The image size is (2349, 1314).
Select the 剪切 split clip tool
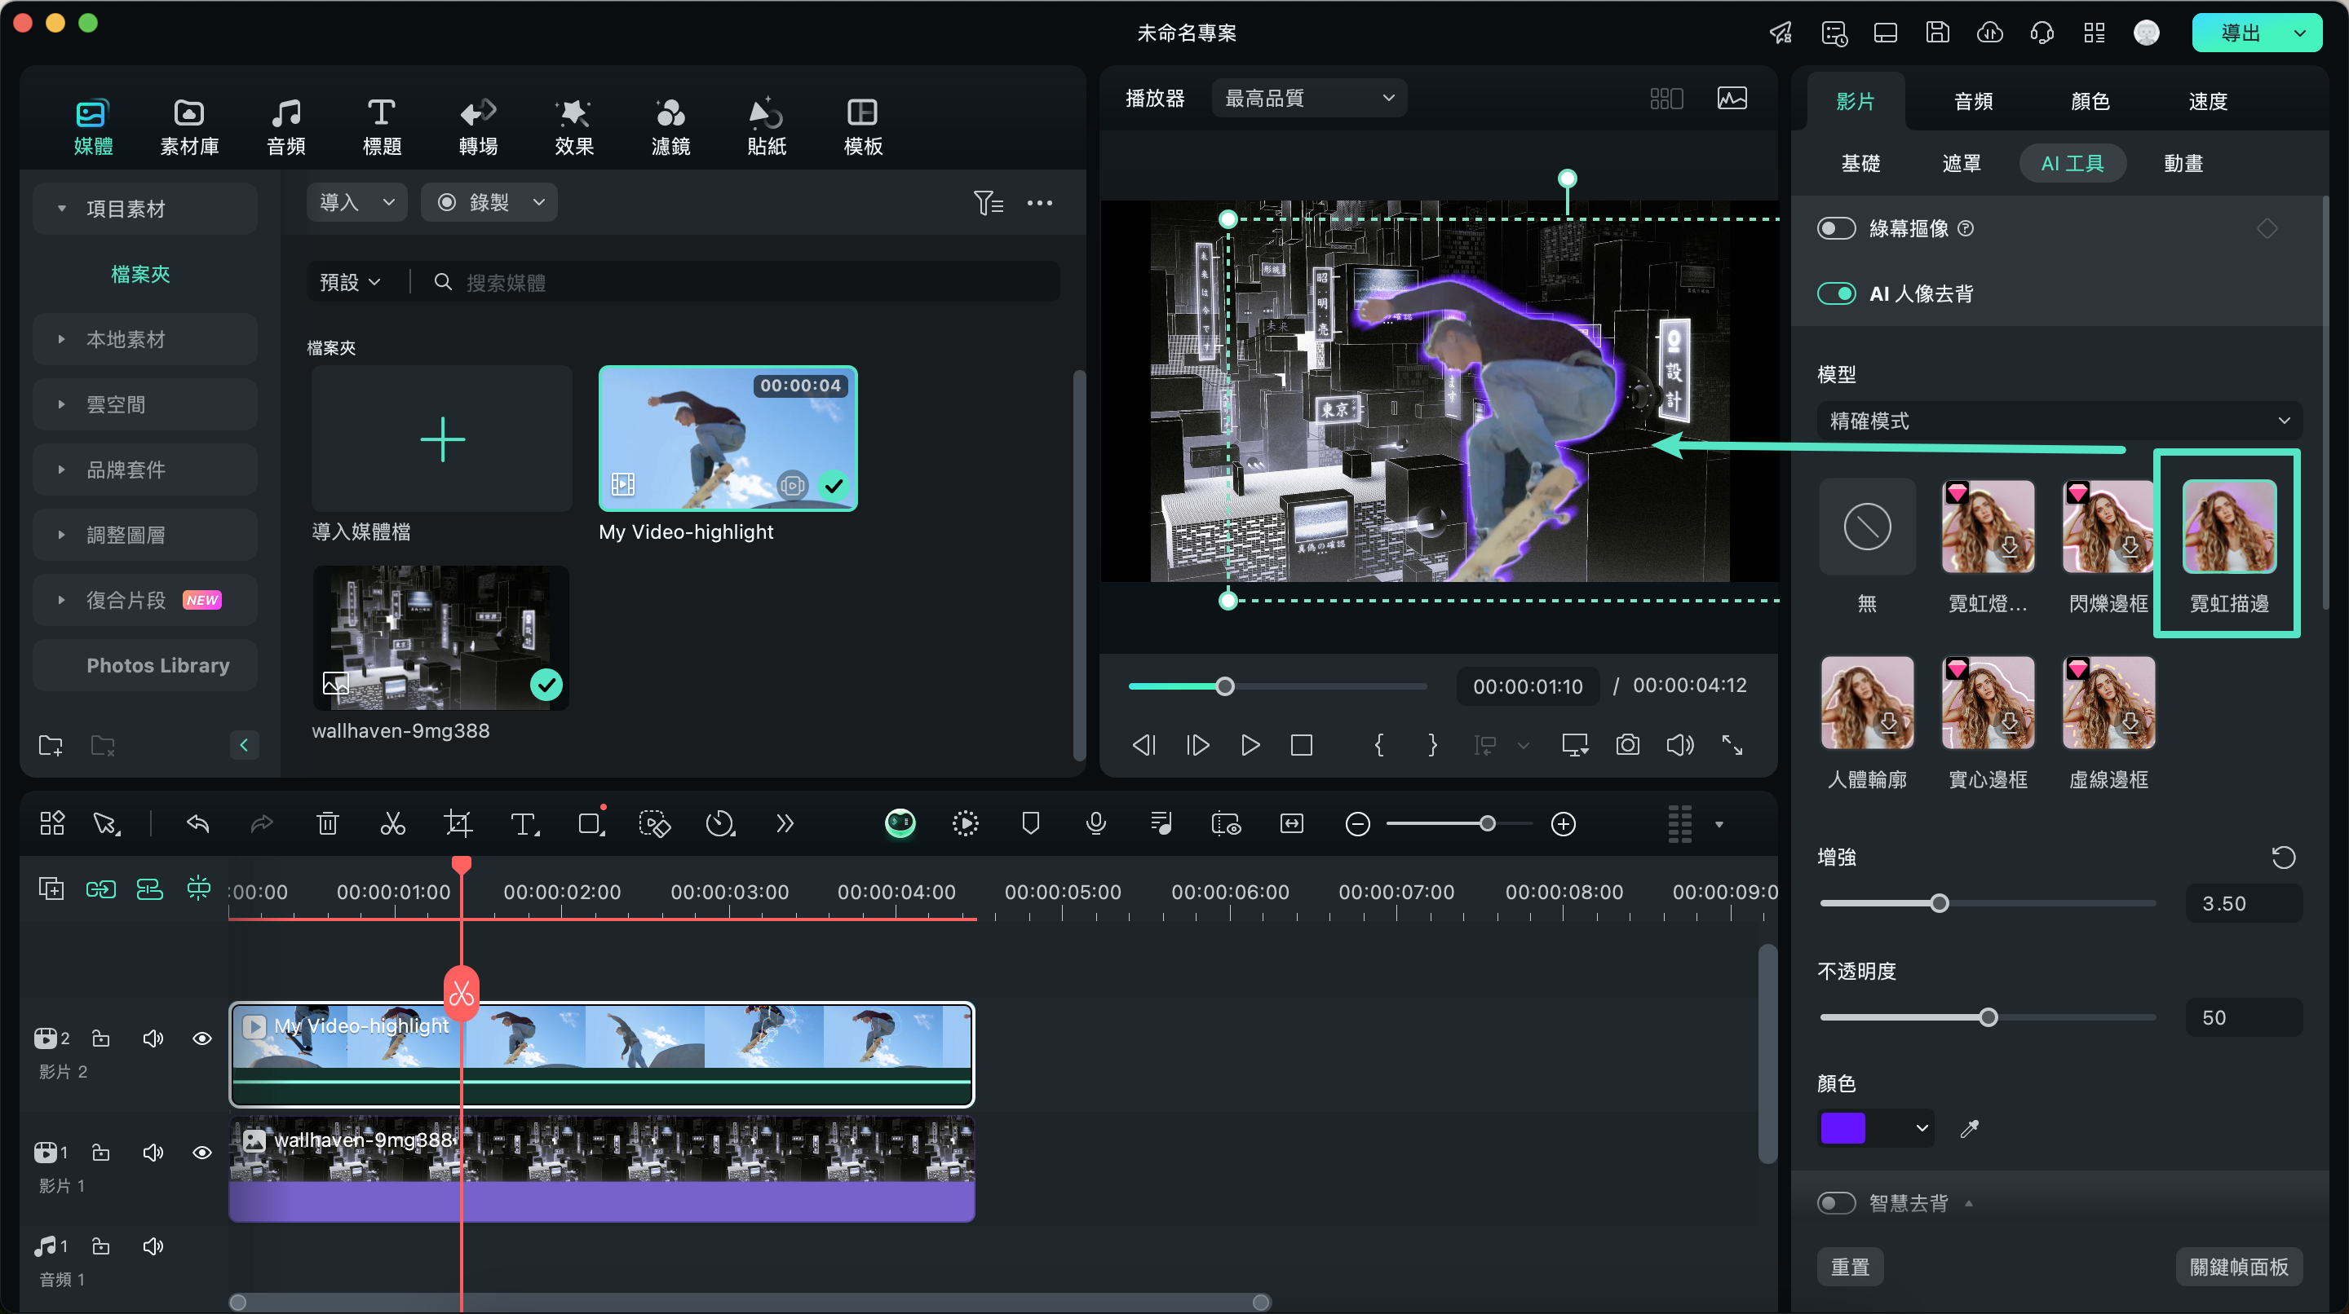pyautogui.click(x=392, y=824)
